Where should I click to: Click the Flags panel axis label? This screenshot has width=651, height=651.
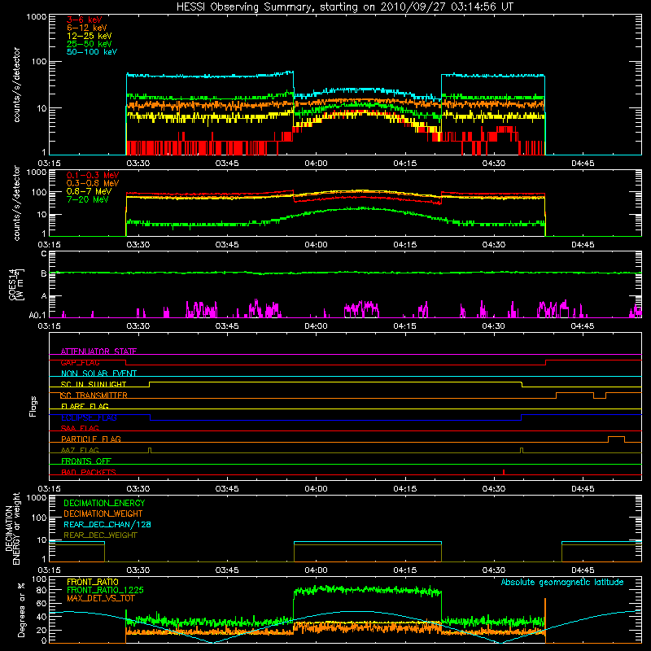[x=33, y=406]
